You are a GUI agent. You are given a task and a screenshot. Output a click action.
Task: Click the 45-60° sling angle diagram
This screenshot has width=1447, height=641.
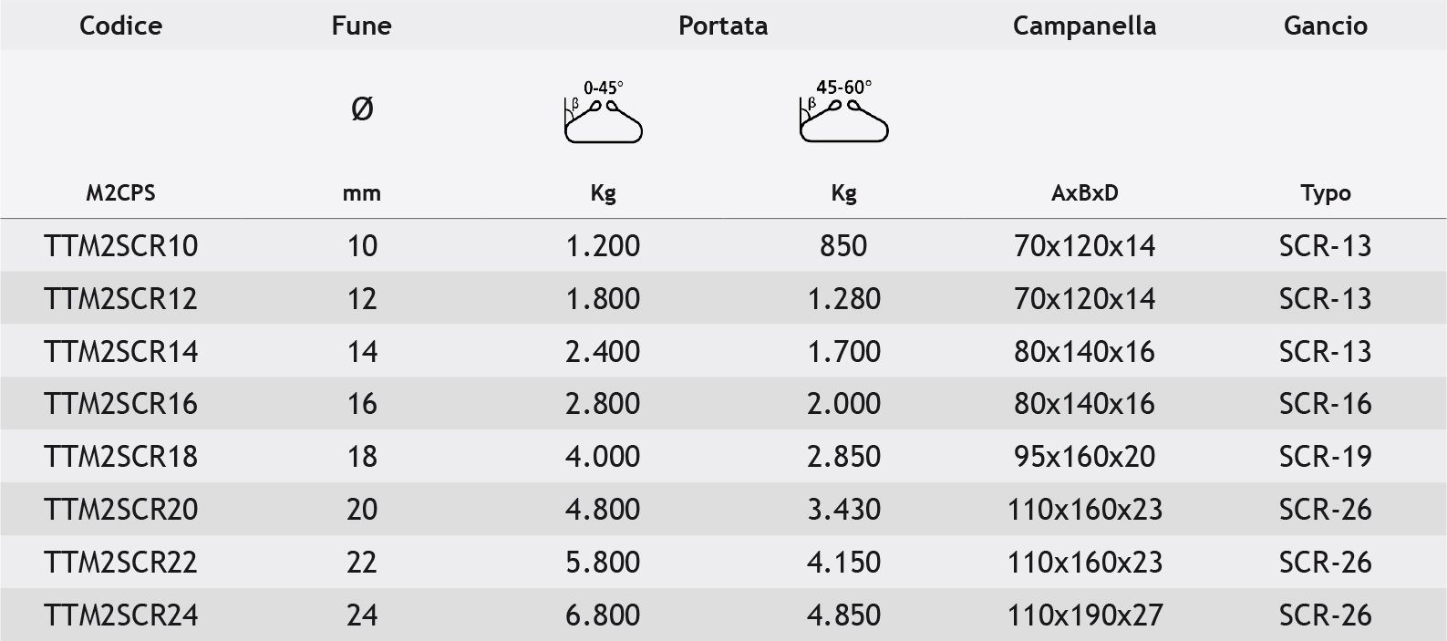tap(843, 113)
